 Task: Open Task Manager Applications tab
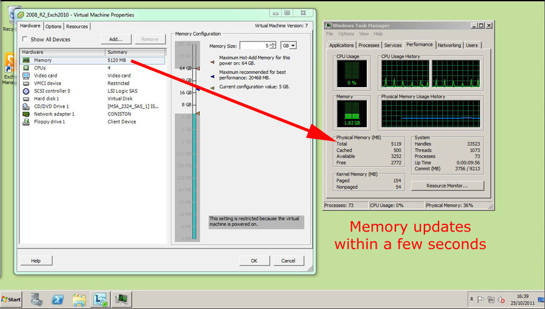[342, 45]
